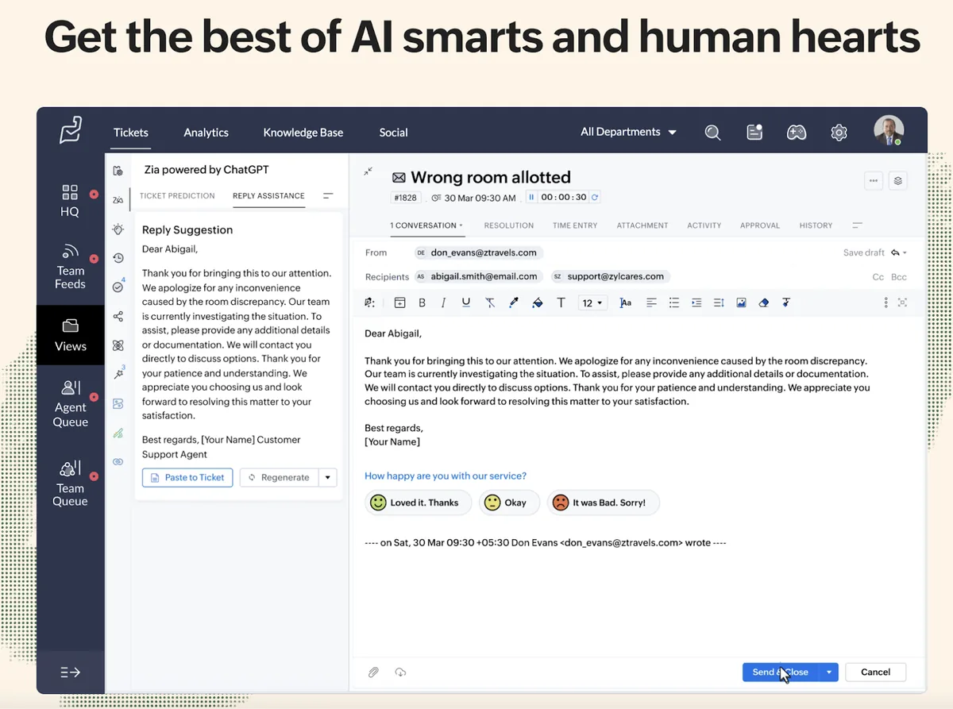This screenshot has height=709, width=953.
Task: Click the atom icon in side strip
Action: click(118, 345)
